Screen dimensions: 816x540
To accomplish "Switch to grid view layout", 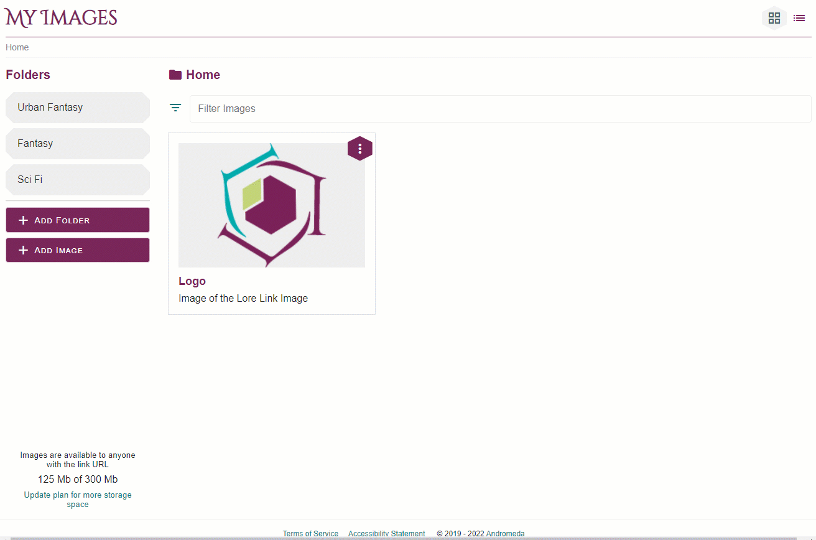I will [x=774, y=18].
